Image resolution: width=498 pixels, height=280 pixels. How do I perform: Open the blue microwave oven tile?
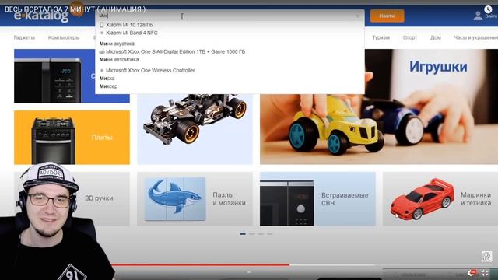(54, 76)
